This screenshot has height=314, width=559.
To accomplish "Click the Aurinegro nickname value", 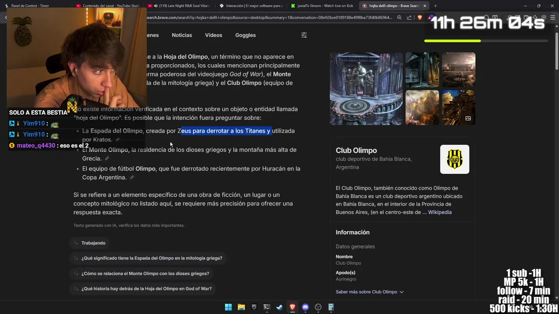I will [346, 279].
